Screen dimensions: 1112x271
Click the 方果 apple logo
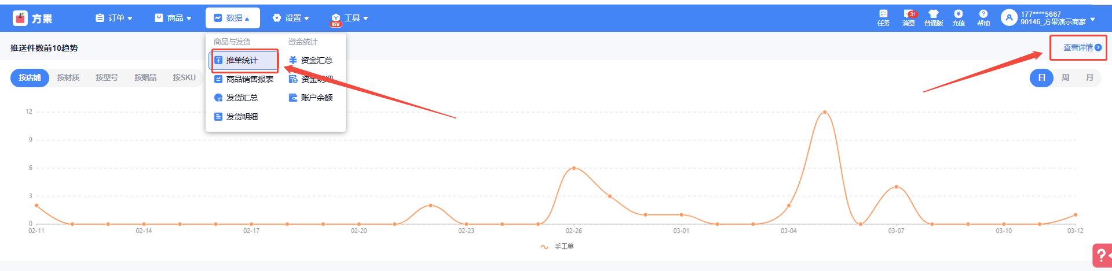[20, 18]
